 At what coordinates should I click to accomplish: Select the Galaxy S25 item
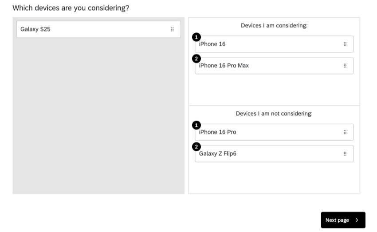tap(89, 29)
